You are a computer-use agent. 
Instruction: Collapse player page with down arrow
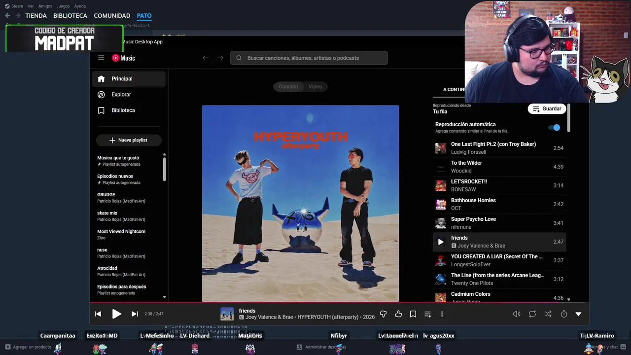coord(578,314)
